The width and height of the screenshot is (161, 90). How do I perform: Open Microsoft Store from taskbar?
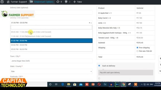75,84
